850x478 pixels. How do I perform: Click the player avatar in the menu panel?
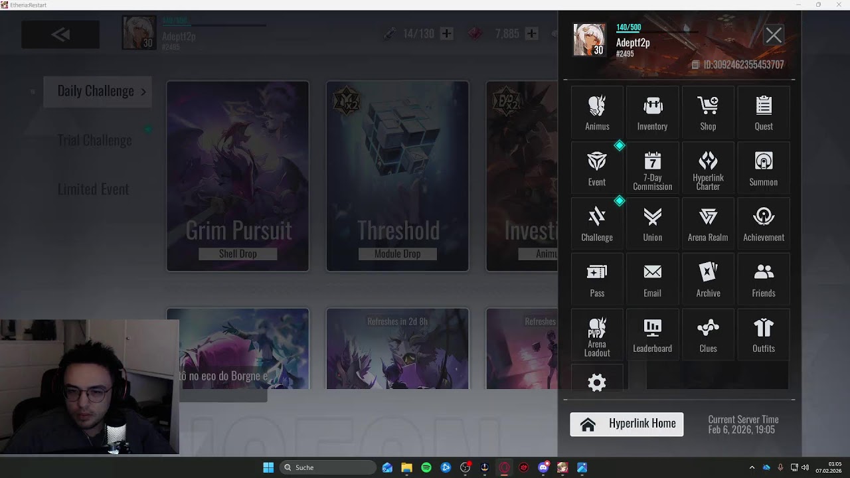590,40
